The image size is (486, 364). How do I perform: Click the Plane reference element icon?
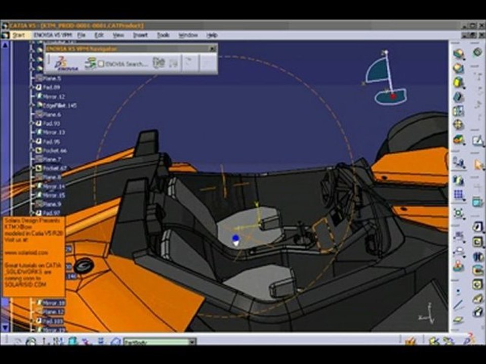[458, 320]
